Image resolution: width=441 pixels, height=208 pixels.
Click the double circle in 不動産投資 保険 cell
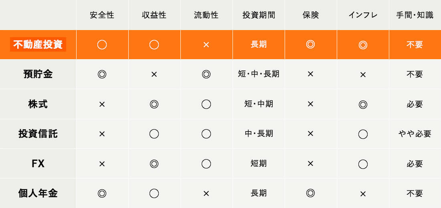tap(310, 44)
